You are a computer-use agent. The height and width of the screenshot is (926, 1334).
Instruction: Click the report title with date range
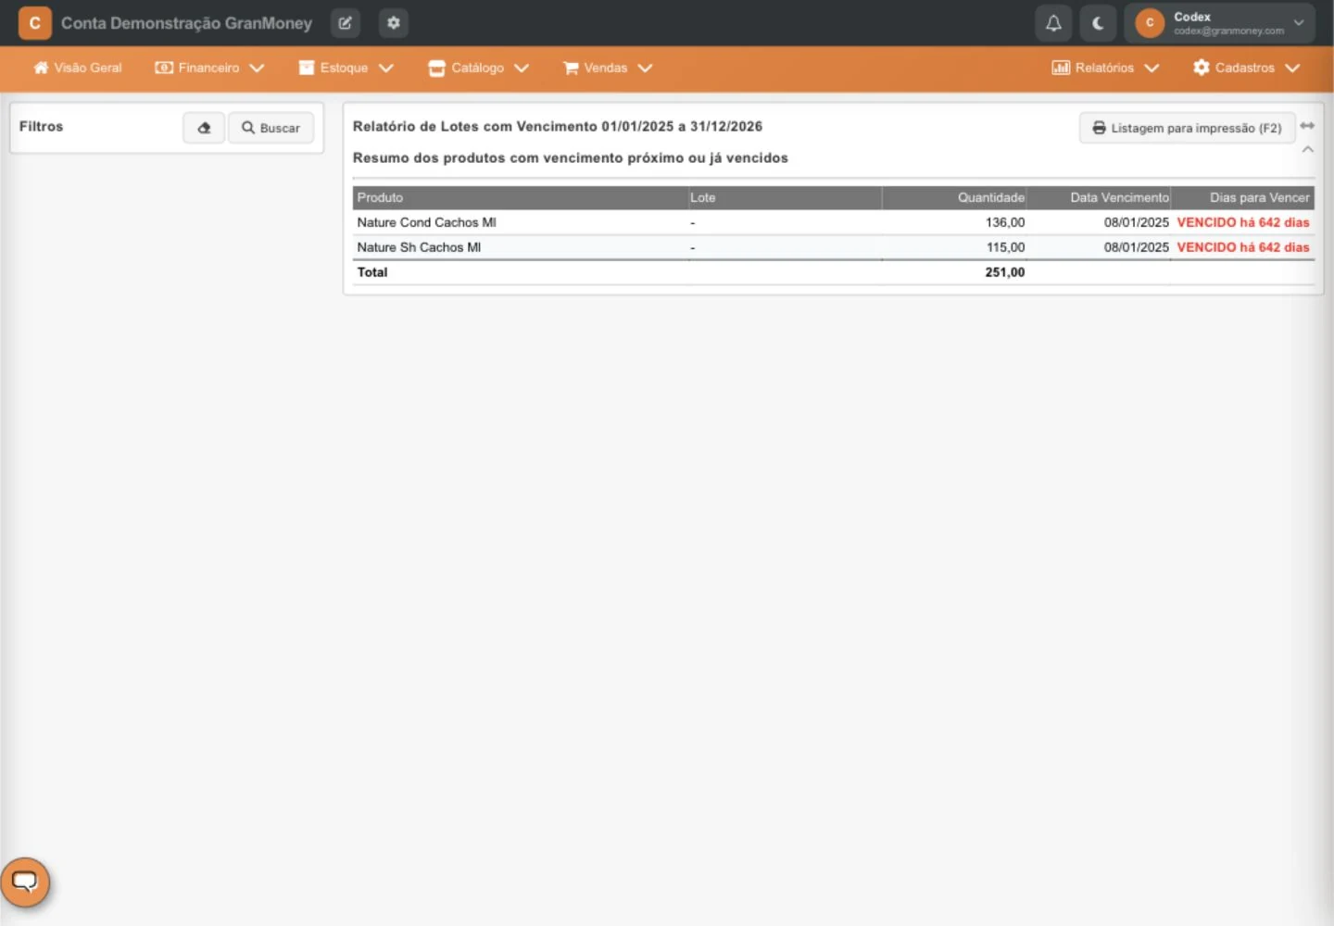(x=558, y=126)
